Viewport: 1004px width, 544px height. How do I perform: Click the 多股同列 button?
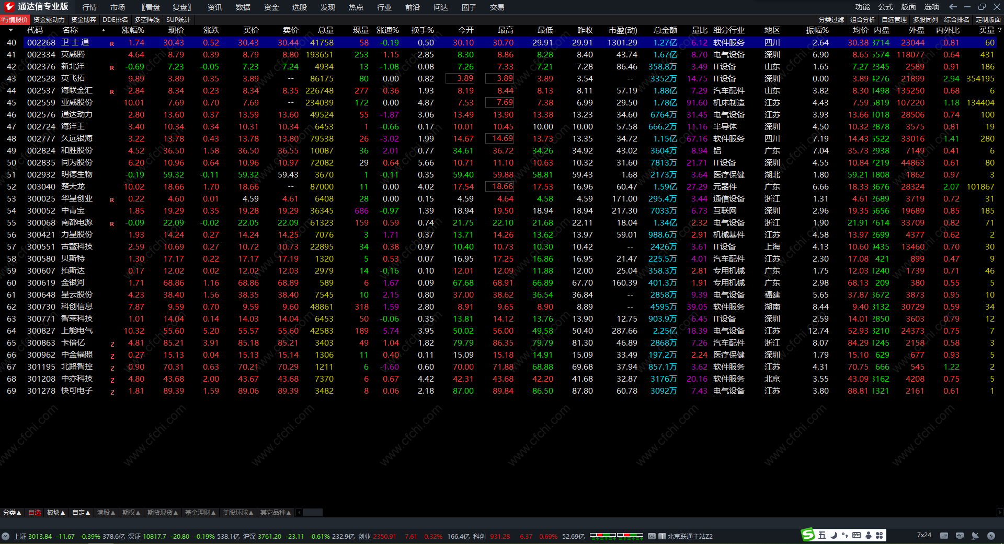pyautogui.click(x=926, y=20)
